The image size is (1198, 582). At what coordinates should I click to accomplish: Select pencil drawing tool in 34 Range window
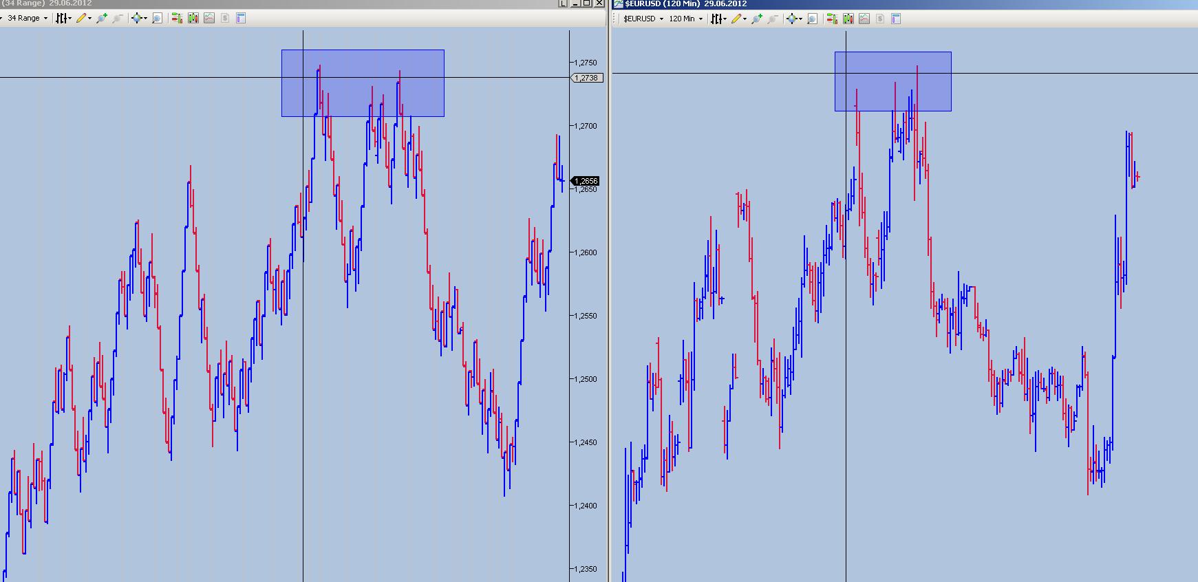click(x=81, y=19)
